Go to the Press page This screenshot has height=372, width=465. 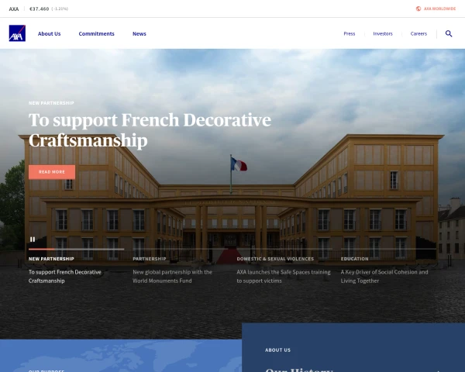350,34
